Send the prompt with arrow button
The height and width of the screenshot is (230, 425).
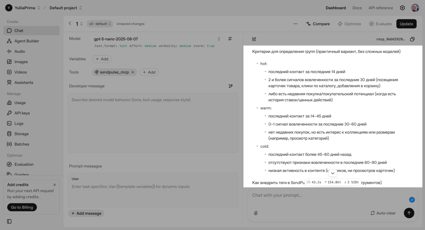coord(409,213)
